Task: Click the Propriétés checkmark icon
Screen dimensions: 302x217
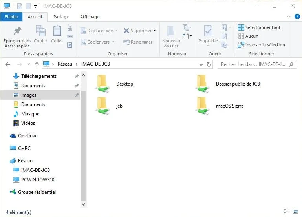Action: click(208, 31)
